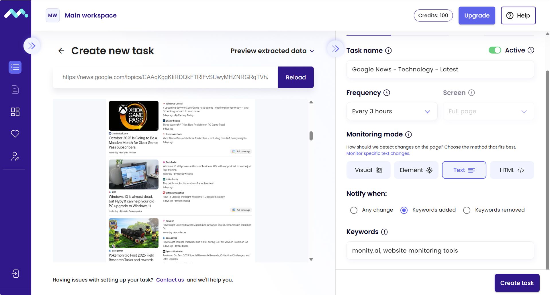Expand the left sidebar with double-chevron
550x295 pixels.
[32, 46]
